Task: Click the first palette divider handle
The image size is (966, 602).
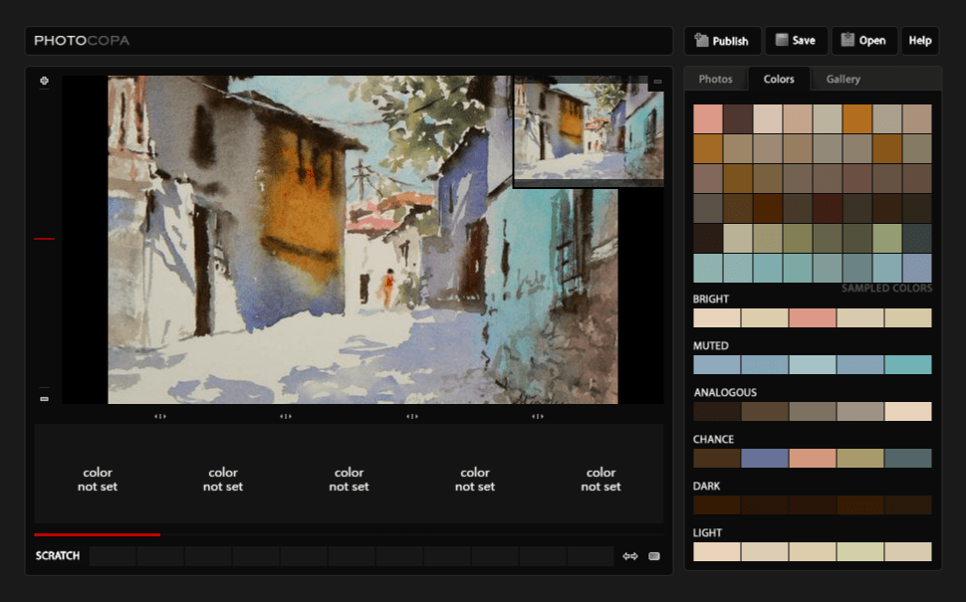Action: [160, 416]
